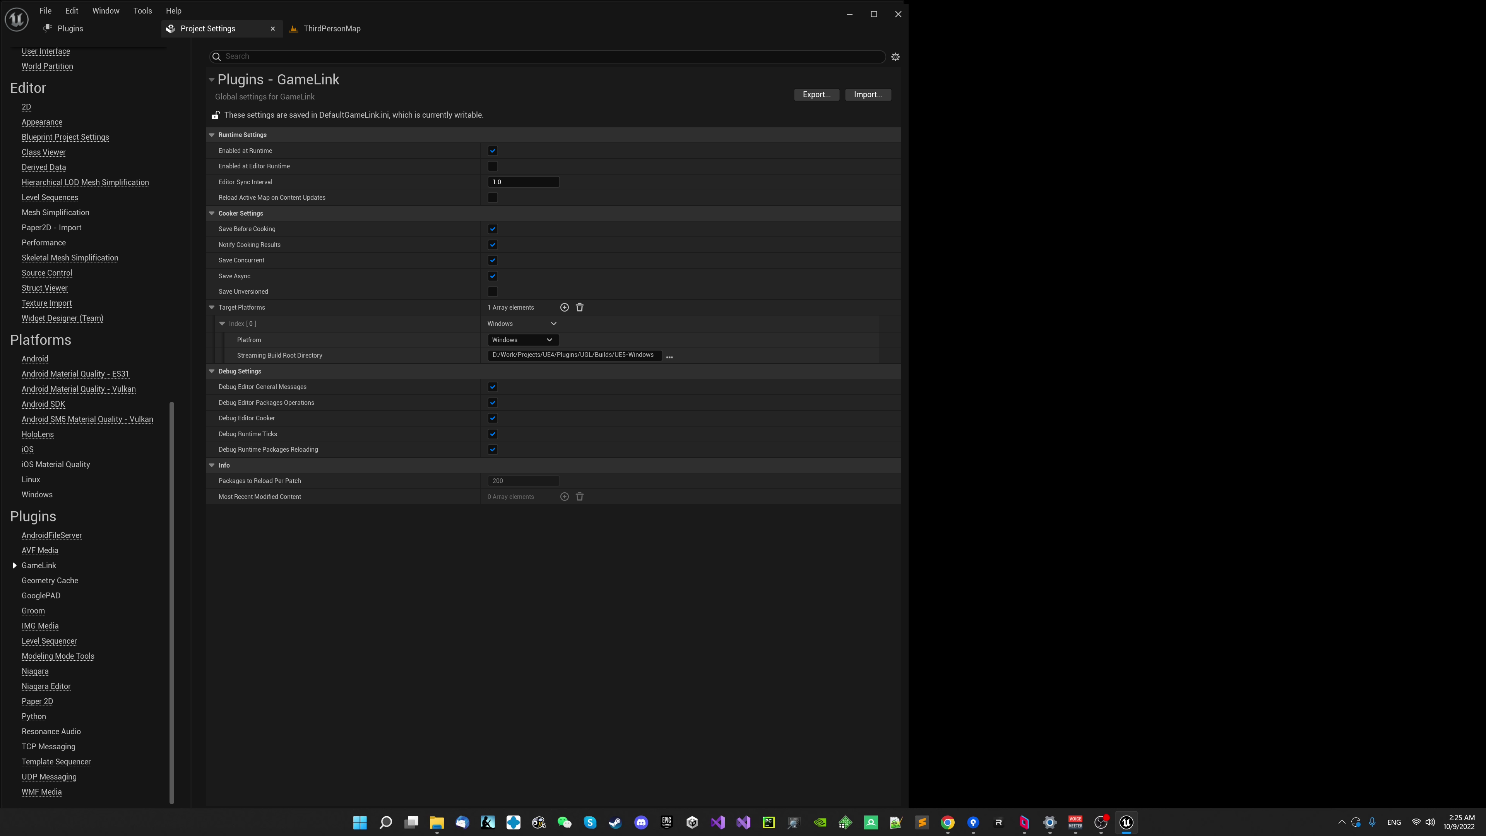This screenshot has width=1486, height=836.
Task: Enable the Enabled at Editor Runtime checkbox
Action: 493,166
